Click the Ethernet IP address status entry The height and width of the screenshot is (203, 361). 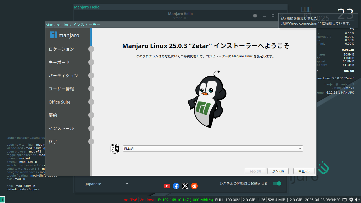coord(185,200)
